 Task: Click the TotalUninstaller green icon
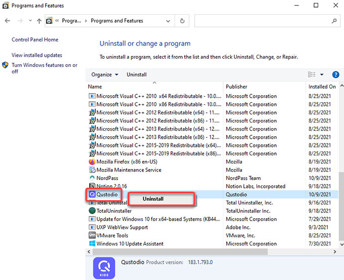point(92,211)
